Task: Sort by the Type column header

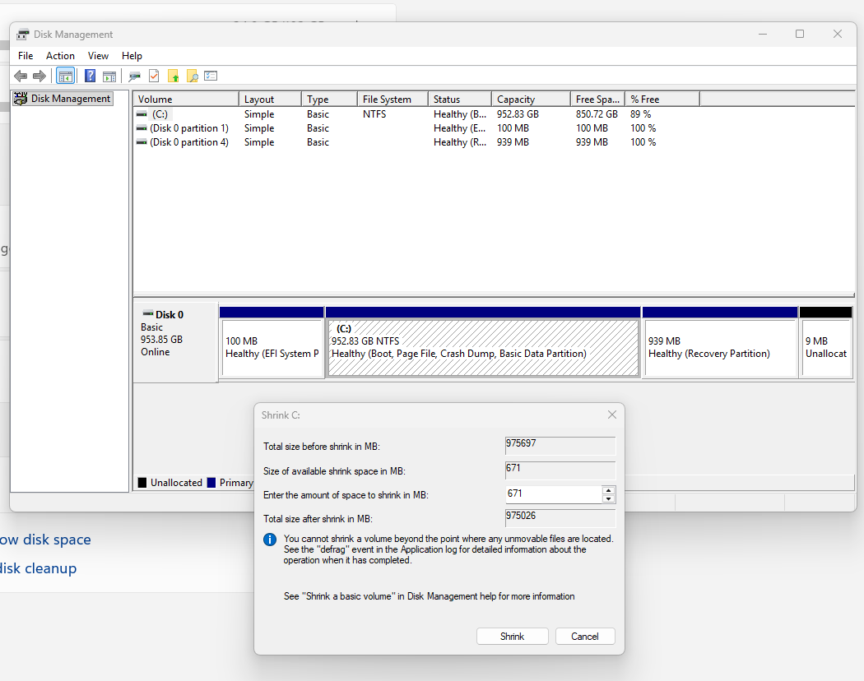Action: pos(329,100)
